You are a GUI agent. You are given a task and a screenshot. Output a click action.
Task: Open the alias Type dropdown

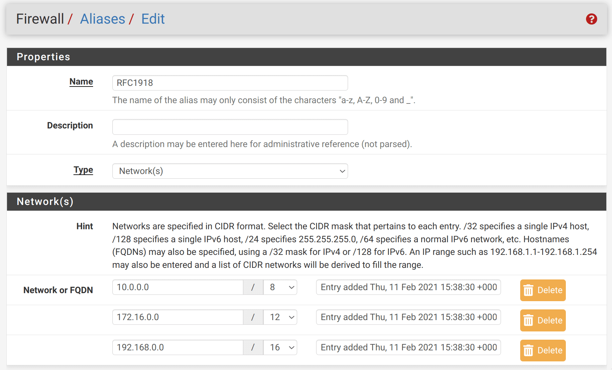pyautogui.click(x=230, y=171)
